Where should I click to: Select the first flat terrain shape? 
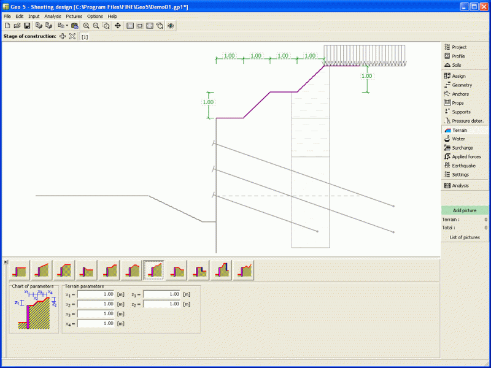tap(20, 269)
